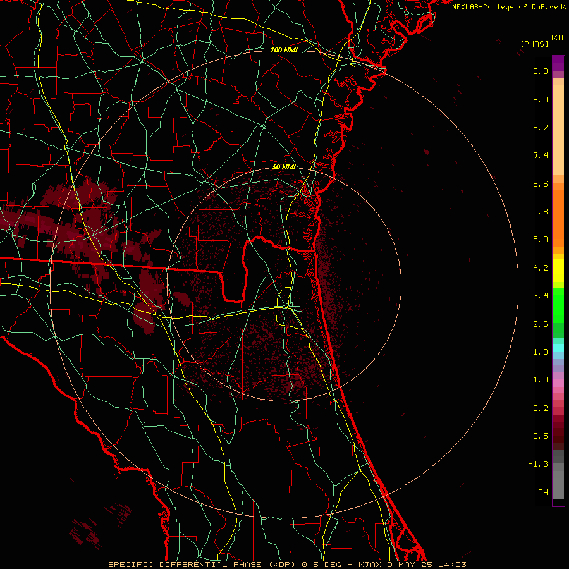Select the 6.6 value on color scale
Image resolution: width=569 pixels, height=569 pixels.
(541, 183)
